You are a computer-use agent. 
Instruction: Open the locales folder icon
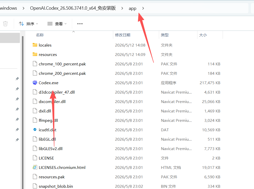click(35, 45)
